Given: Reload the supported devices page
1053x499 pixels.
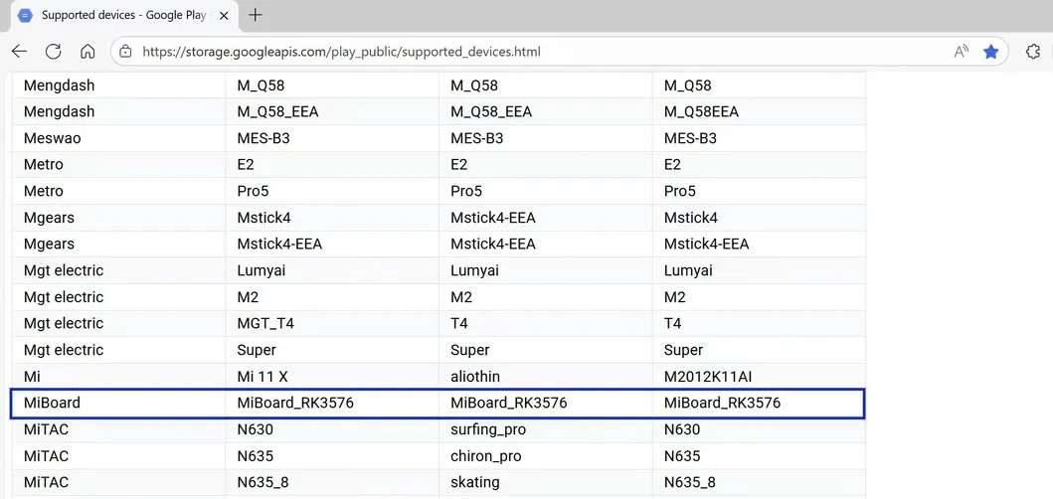Looking at the screenshot, I should pyautogui.click(x=54, y=52).
